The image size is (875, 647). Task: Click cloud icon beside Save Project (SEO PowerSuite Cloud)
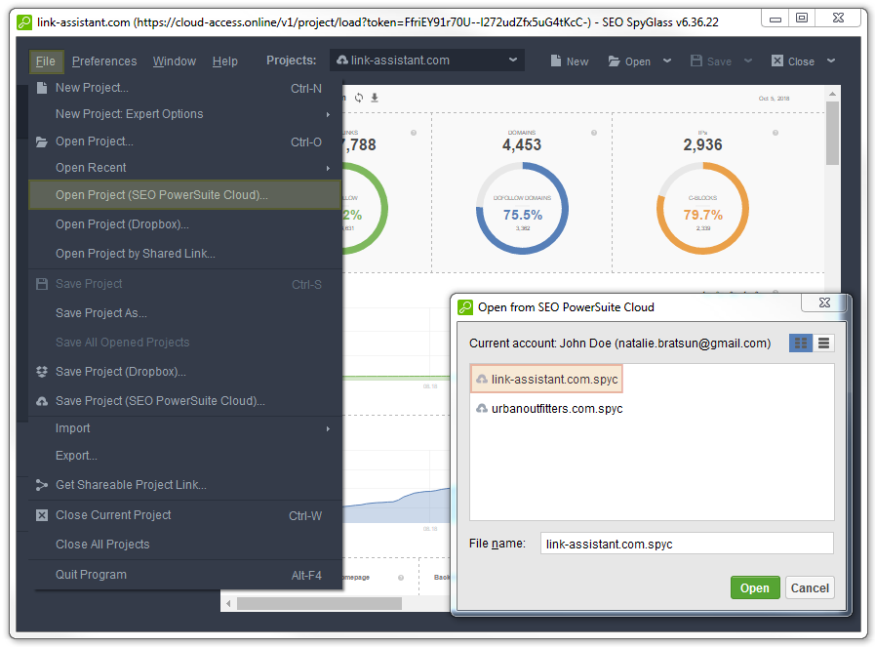pos(42,401)
